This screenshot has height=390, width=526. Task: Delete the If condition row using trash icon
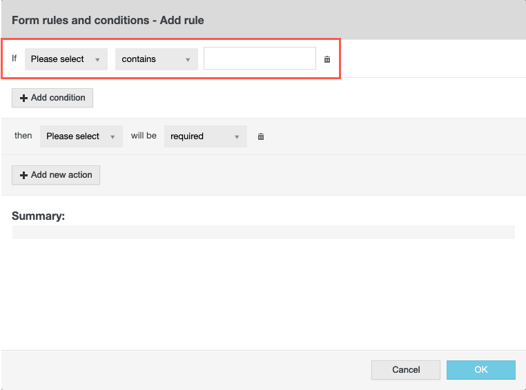tap(327, 59)
